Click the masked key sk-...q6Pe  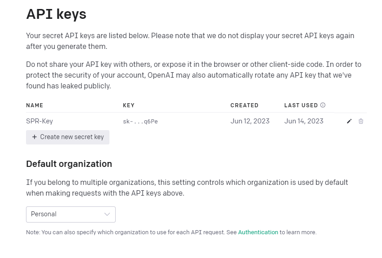coord(140,121)
